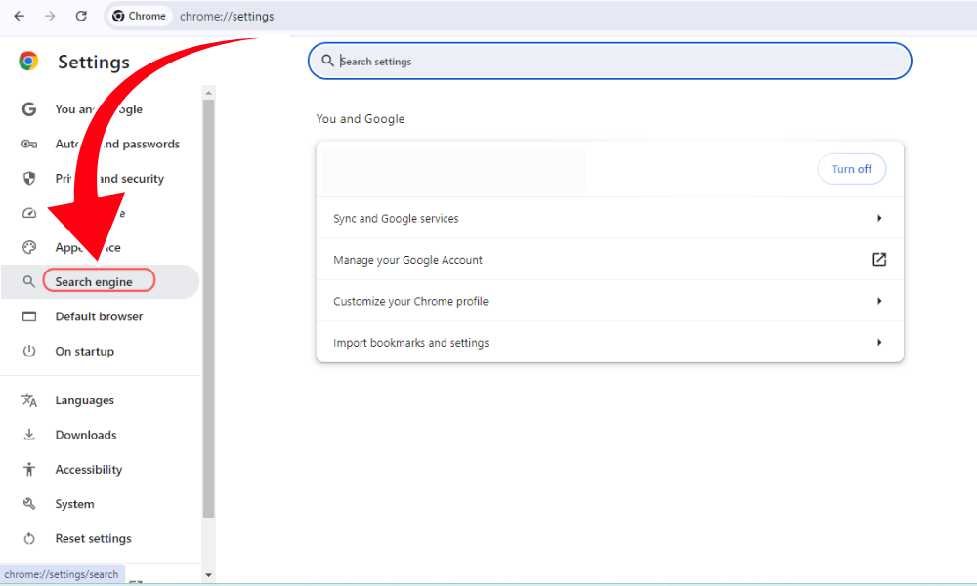Click the Downloads arrow icon
Image resolution: width=977 pixels, height=586 pixels.
[x=29, y=435]
